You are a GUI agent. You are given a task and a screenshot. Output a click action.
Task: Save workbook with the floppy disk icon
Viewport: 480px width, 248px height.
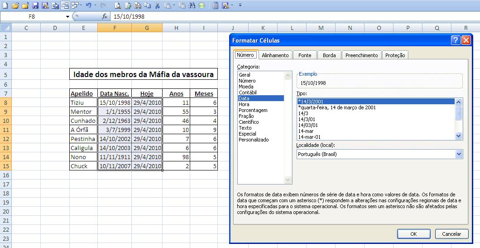[x=35, y=5]
